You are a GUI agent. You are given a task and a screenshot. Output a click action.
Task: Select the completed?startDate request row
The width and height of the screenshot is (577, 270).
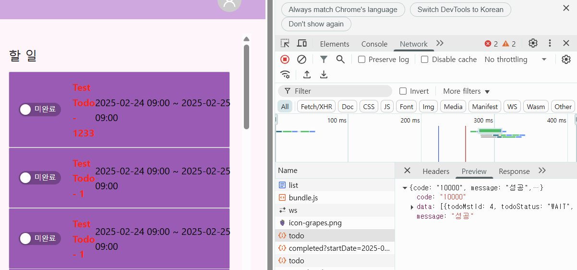pos(335,248)
